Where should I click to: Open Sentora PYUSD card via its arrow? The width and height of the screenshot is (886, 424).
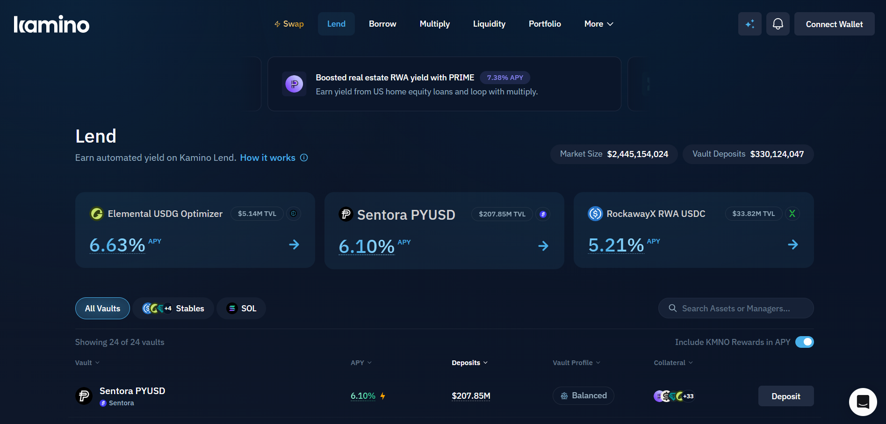[543, 246]
